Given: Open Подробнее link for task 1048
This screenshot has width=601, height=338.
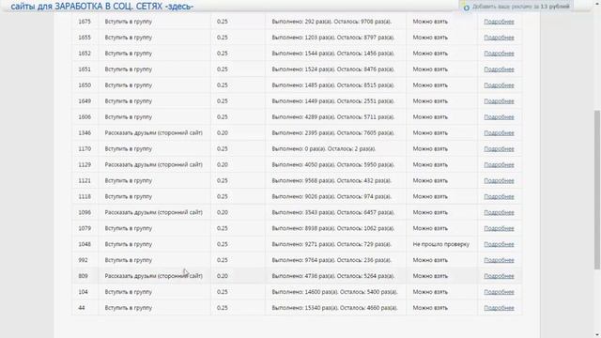Looking at the screenshot, I should coord(499,244).
